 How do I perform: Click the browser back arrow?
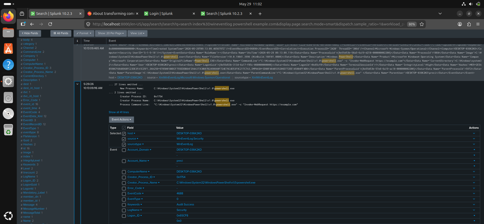tap(32, 24)
